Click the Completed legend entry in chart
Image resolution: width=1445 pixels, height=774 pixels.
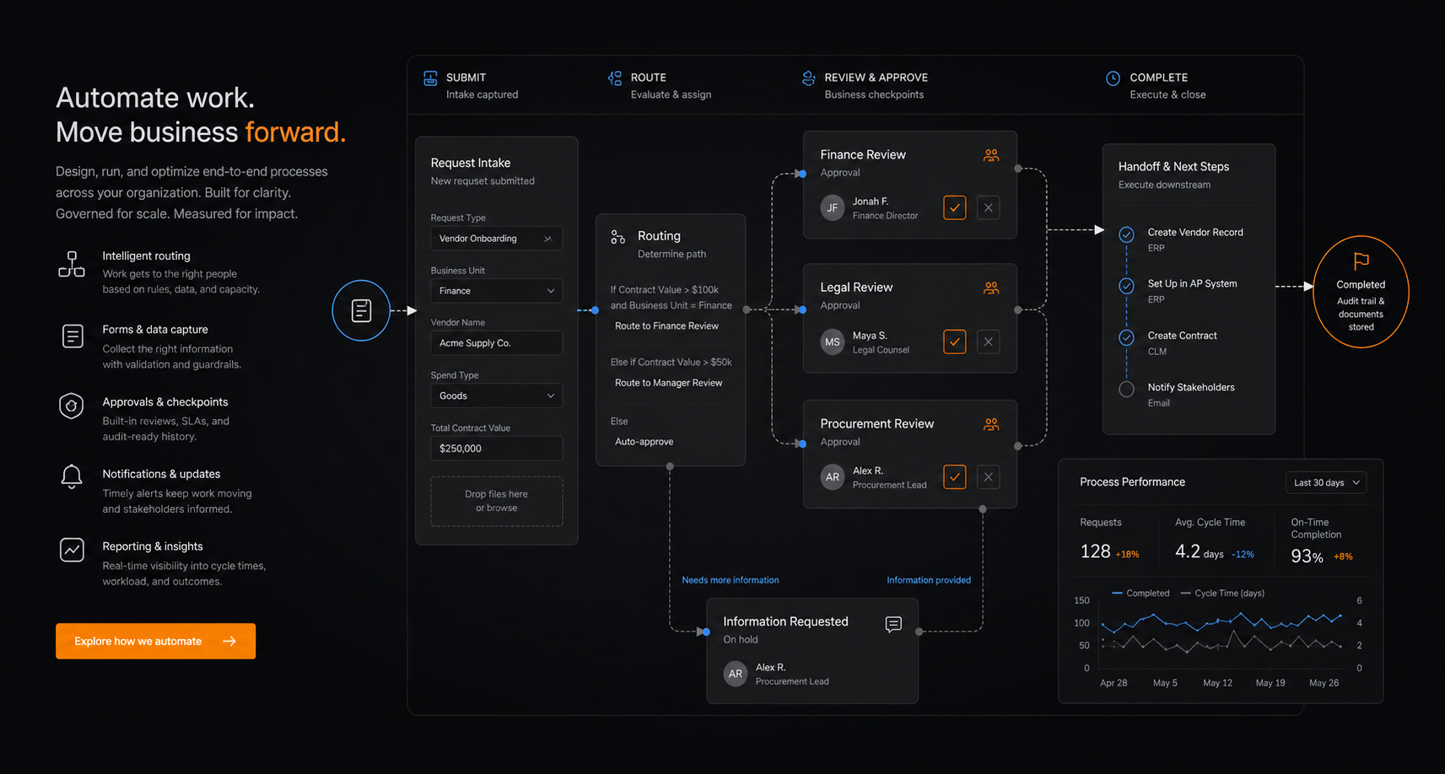(x=1140, y=594)
